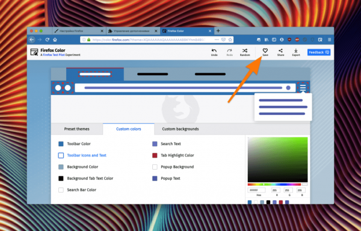Click the Feedback button

click(x=319, y=52)
